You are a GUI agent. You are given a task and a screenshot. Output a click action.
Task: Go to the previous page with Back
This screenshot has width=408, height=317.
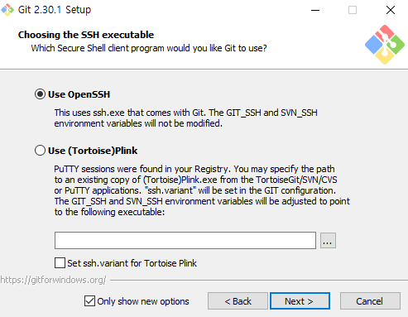coord(238,301)
